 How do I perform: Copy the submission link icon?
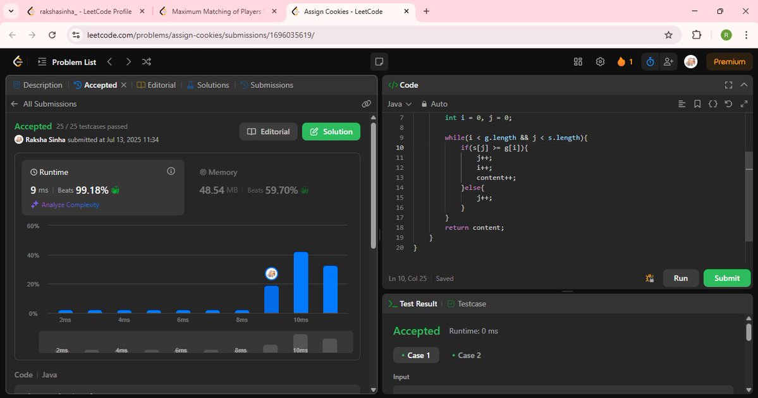pyautogui.click(x=367, y=104)
